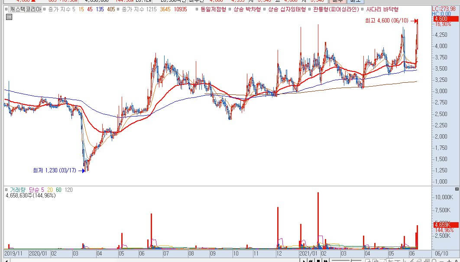Click the 상승 박차형 pattern label
The image size is (460, 262).
tap(247, 10)
